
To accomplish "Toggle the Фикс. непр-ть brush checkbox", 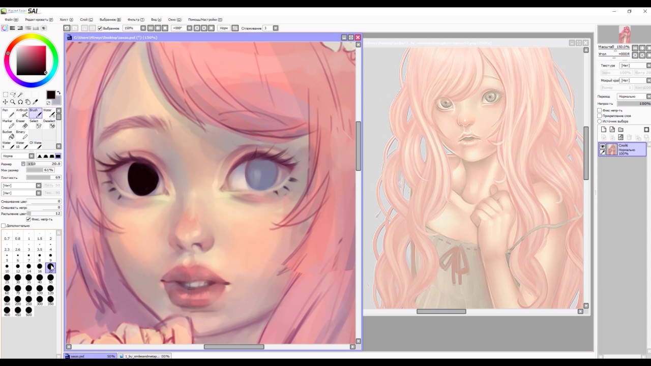I will (x=28, y=219).
